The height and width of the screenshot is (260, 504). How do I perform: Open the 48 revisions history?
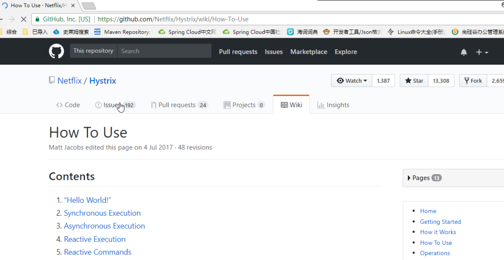pos(195,147)
